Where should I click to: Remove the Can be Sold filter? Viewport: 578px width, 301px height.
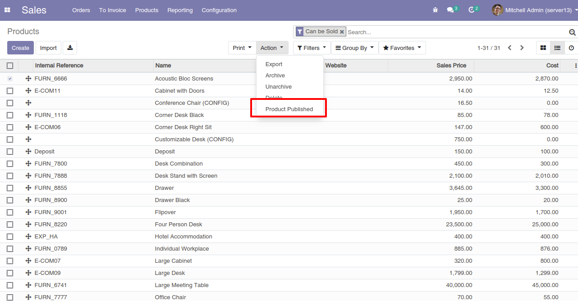click(x=342, y=32)
